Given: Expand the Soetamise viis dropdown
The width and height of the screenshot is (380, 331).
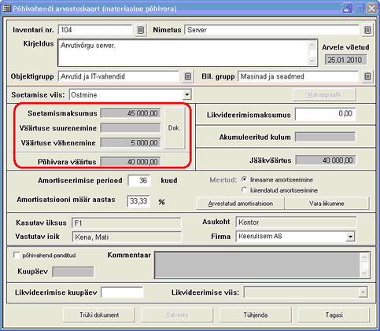Looking at the screenshot, I should (186, 94).
